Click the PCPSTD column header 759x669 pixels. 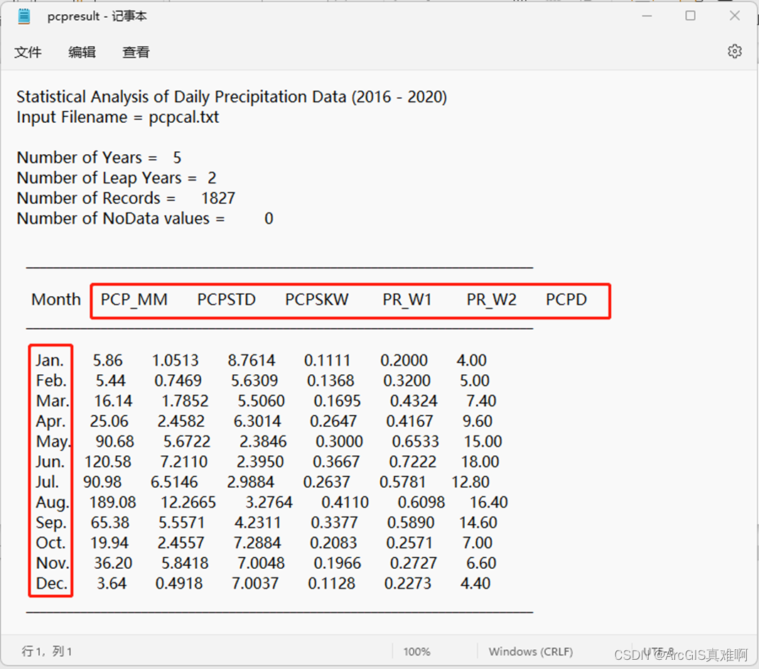(226, 300)
